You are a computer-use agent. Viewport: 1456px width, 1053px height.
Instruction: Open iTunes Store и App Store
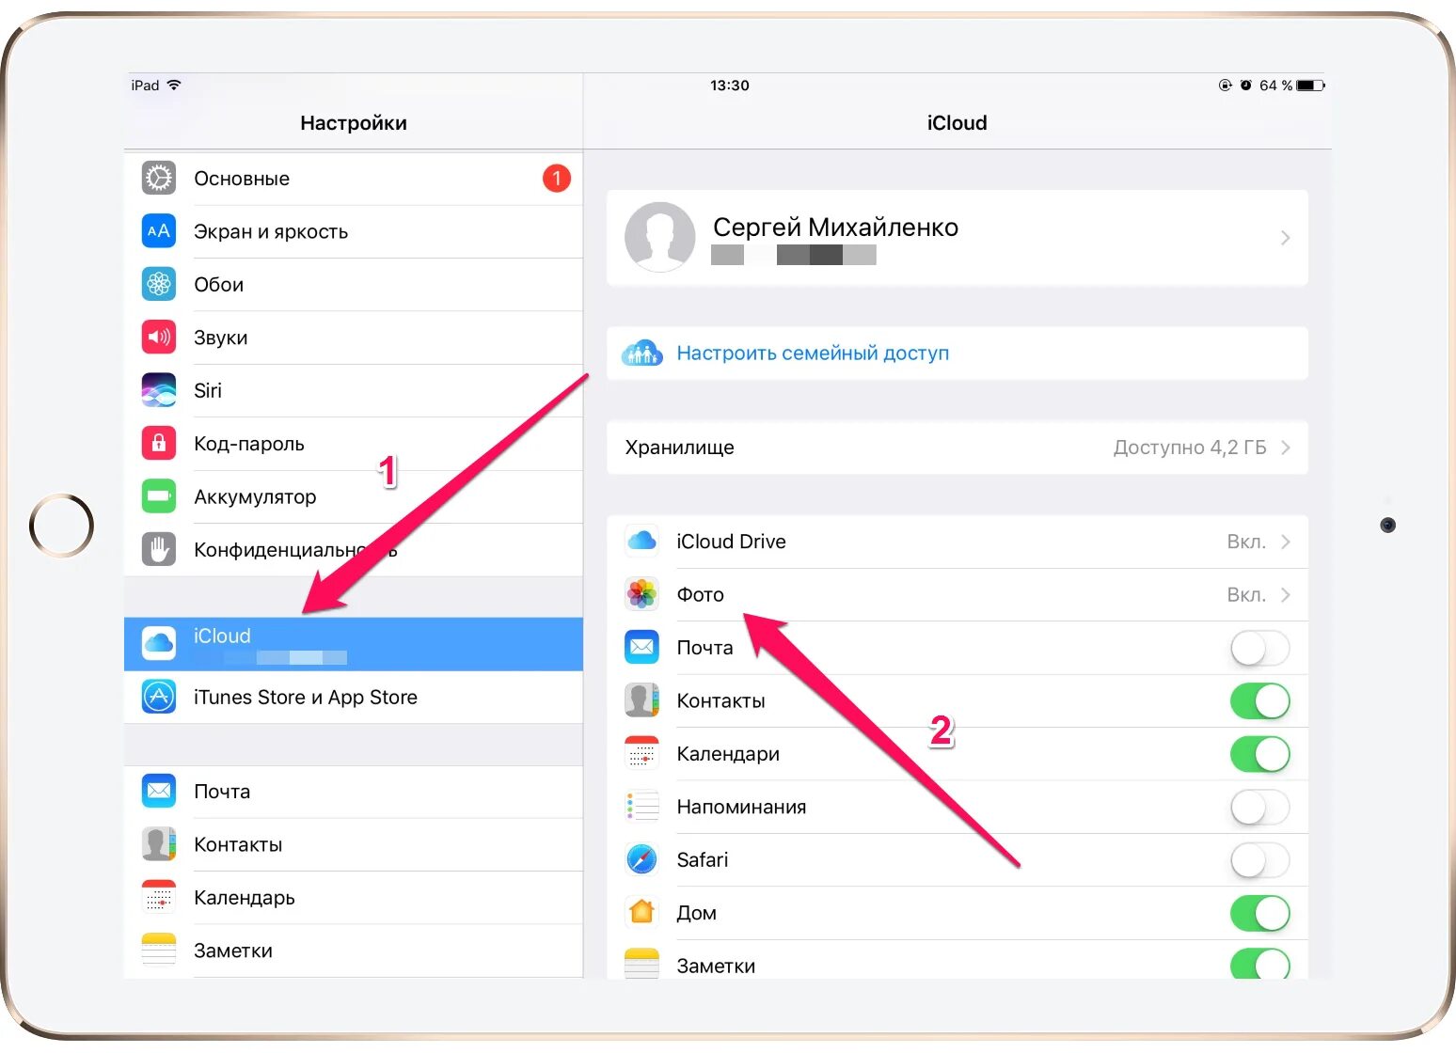click(354, 697)
